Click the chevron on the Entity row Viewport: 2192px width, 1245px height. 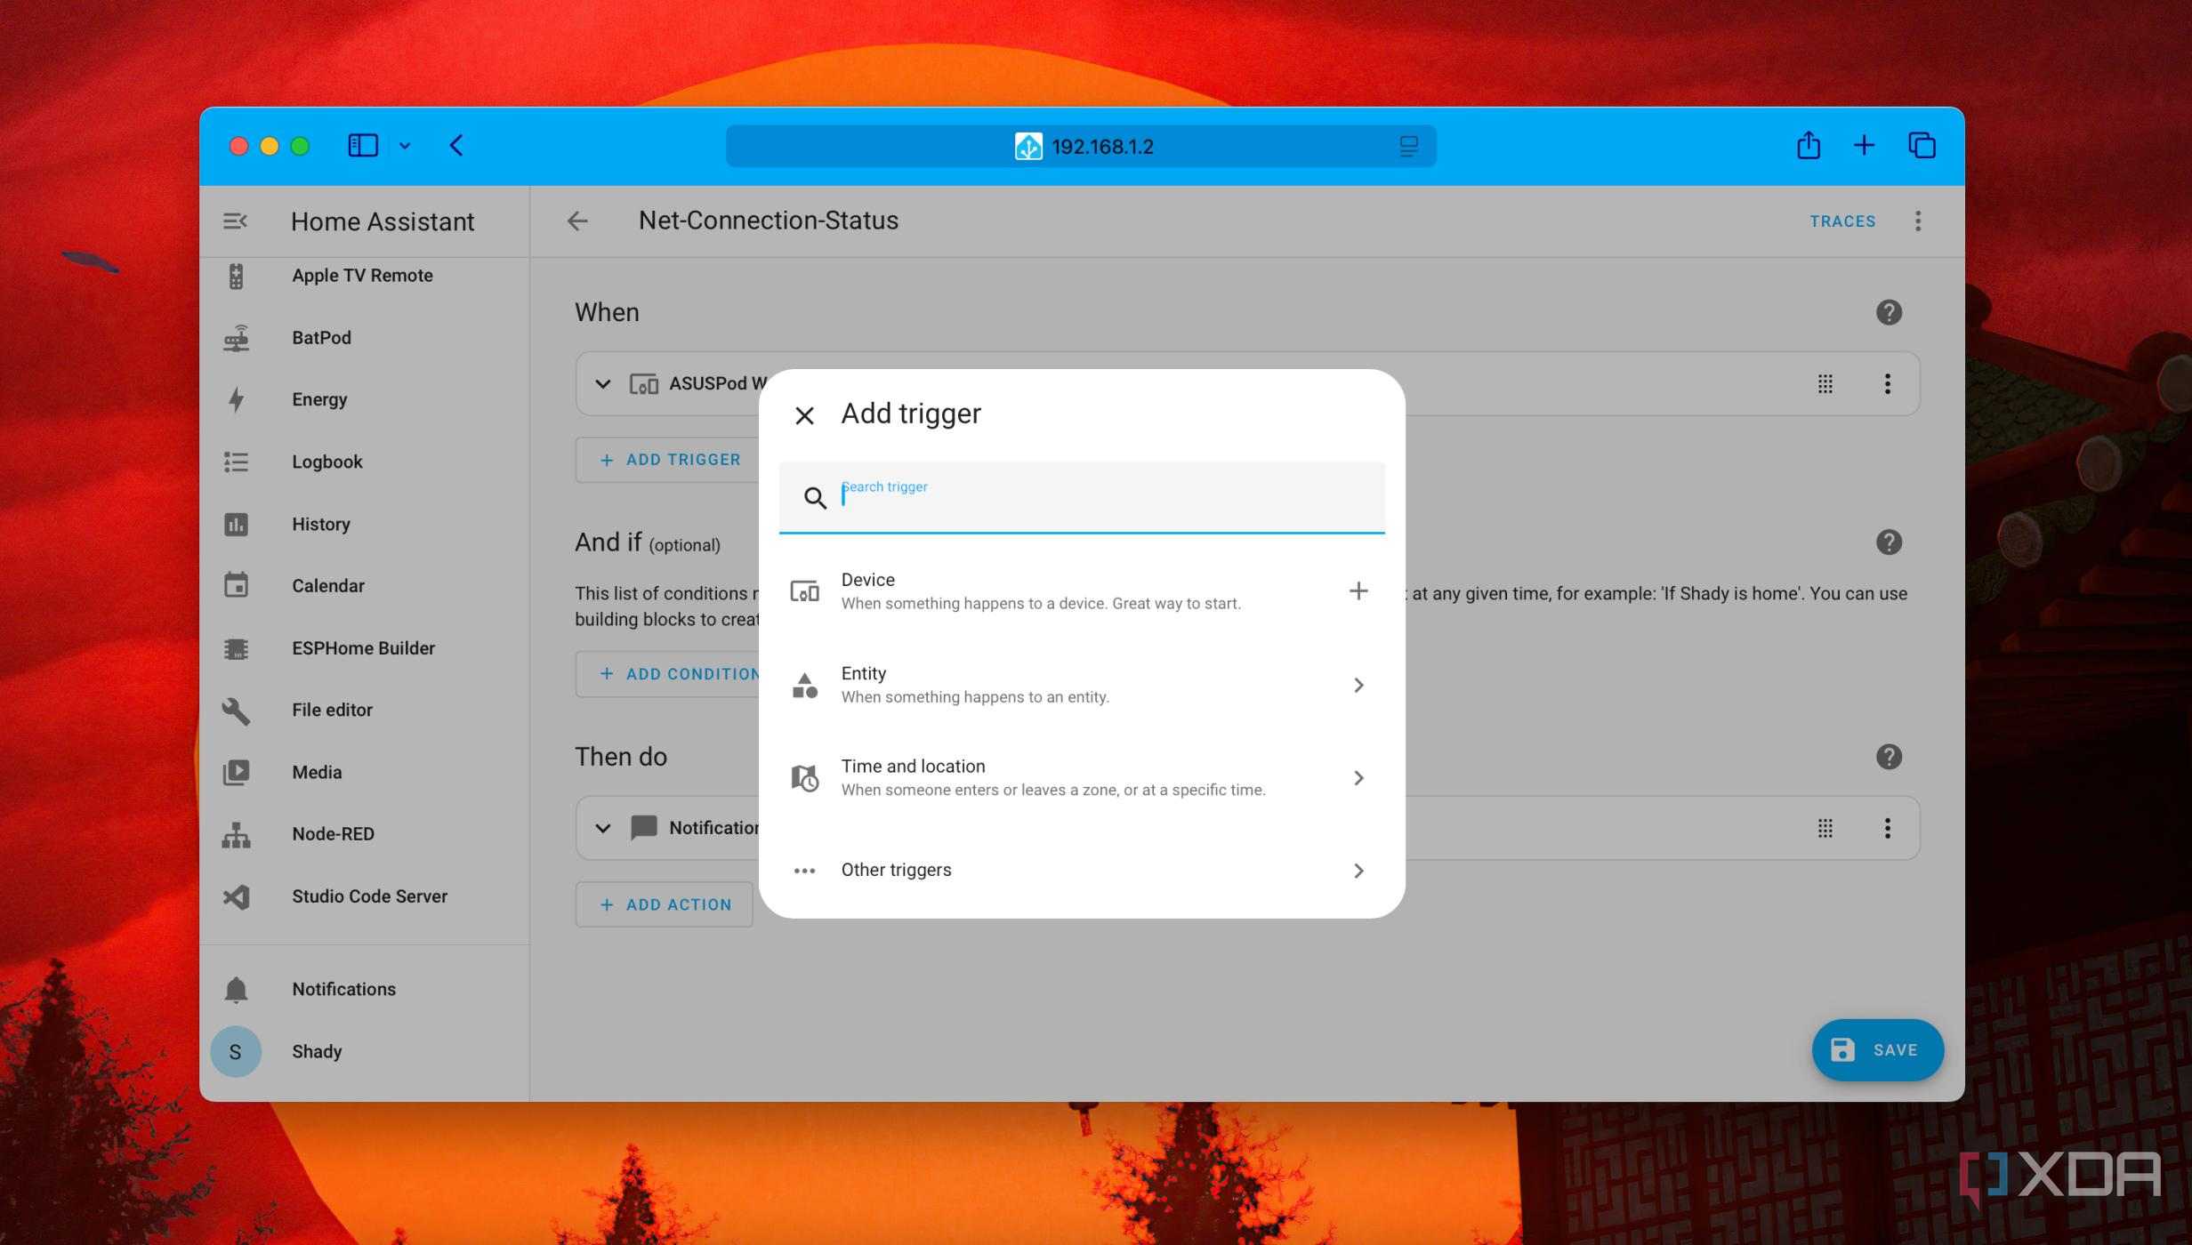pyautogui.click(x=1358, y=685)
